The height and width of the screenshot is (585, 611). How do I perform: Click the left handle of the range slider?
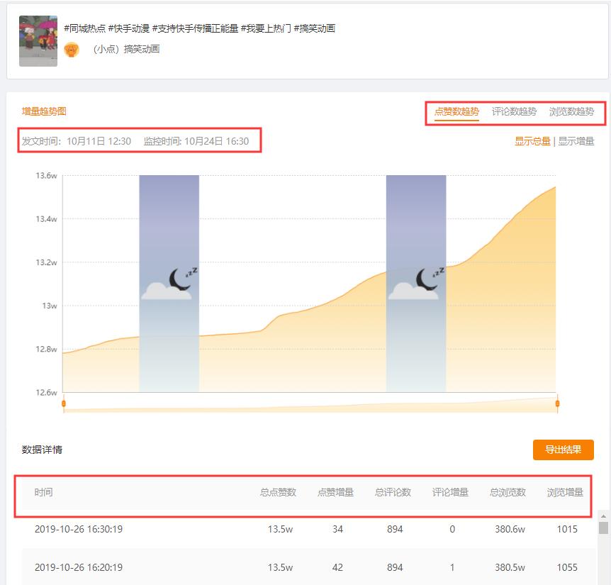63,401
